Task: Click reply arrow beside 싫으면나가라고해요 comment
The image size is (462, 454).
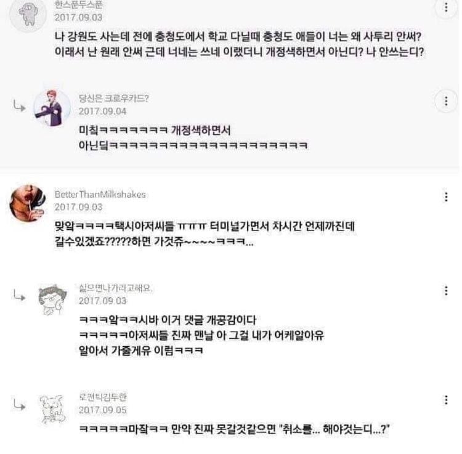Action: pyautogui.click(x=20, y=295)
